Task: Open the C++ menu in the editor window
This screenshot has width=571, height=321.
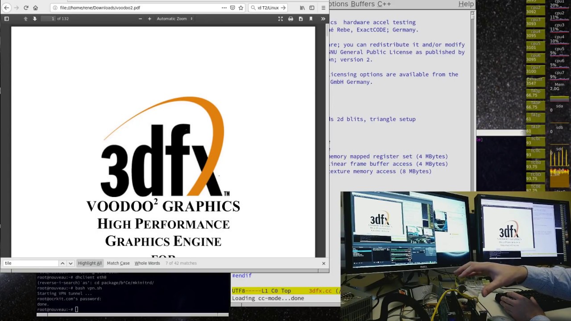Action: click(384, 4)
